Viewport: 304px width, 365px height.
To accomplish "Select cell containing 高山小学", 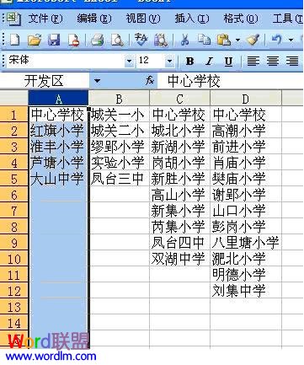I will click(179, 195).
